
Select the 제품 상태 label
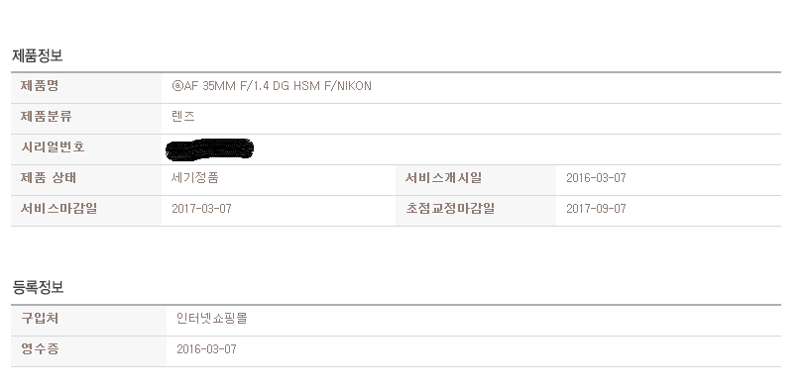click(49, 178)
